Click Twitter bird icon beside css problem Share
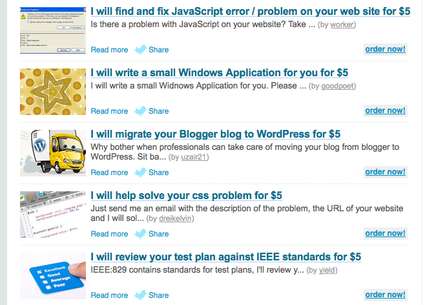The image size is (427, 305). 140,233
